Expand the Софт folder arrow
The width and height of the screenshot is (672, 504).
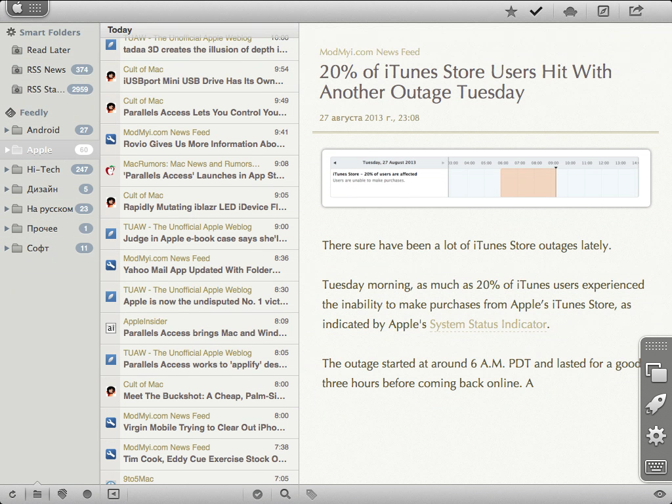(7, 248)
